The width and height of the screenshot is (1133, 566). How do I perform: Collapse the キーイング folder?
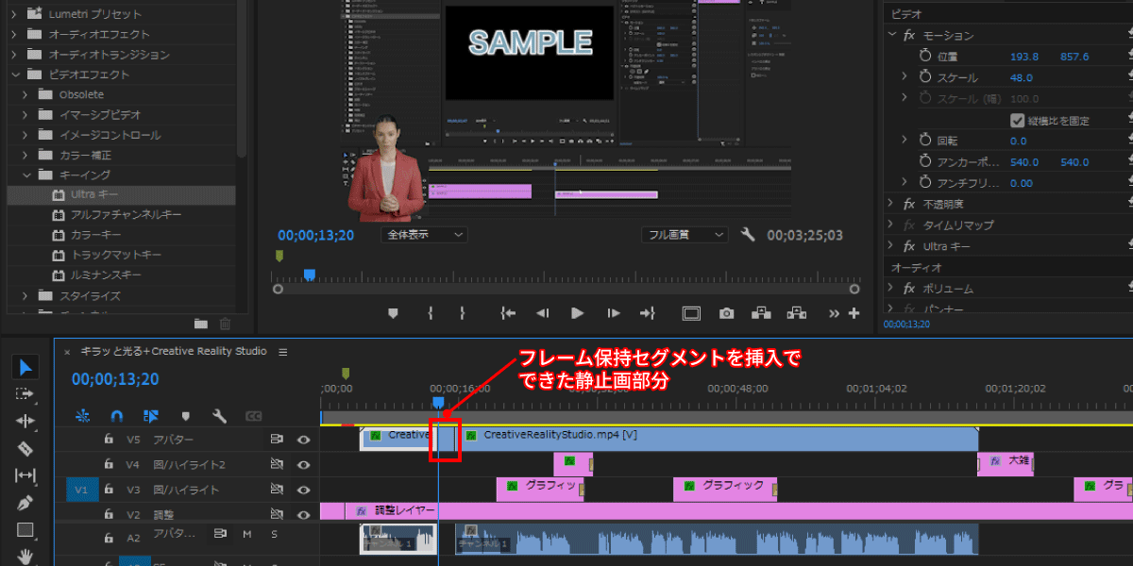tap(25, 175)
